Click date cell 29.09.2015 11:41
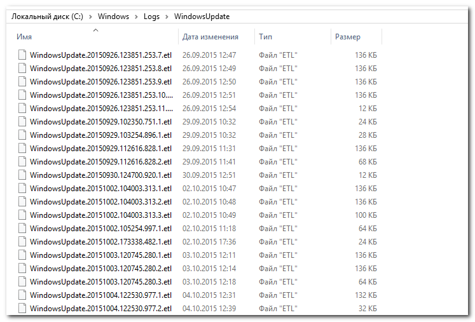 pos(209,161)
